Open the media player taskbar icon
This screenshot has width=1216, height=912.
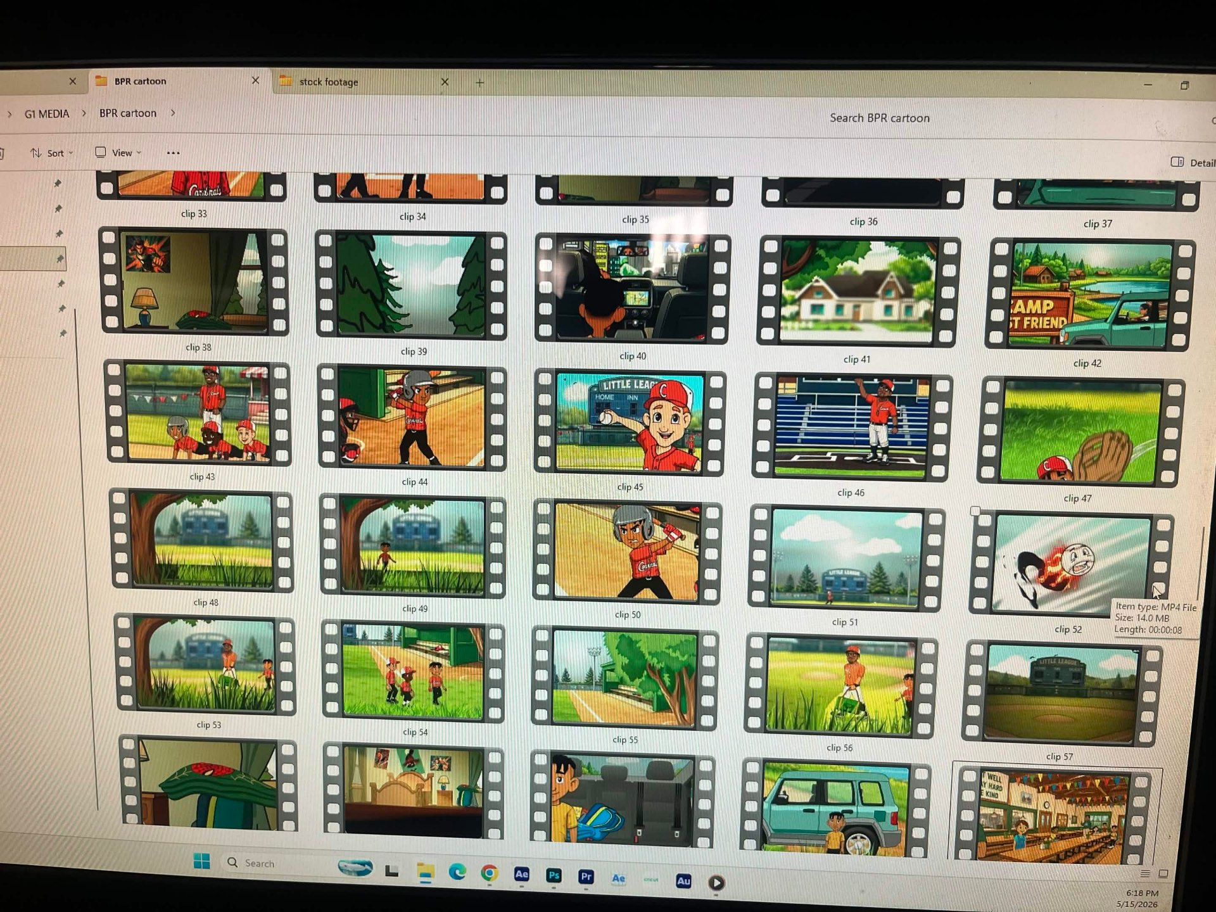(x=716, y=882)
